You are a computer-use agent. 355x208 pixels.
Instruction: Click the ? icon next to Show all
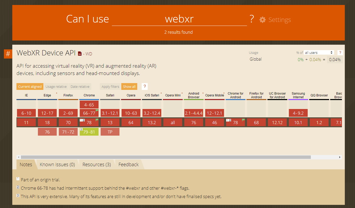click(x=145, y=86)
